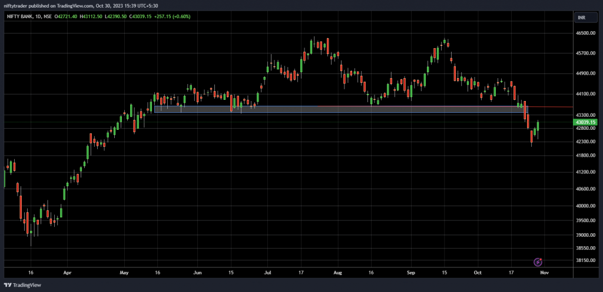This screenshot has height=292, width=603.
Task: Click the 43300.00 price axis label
Action: point(586,115)
